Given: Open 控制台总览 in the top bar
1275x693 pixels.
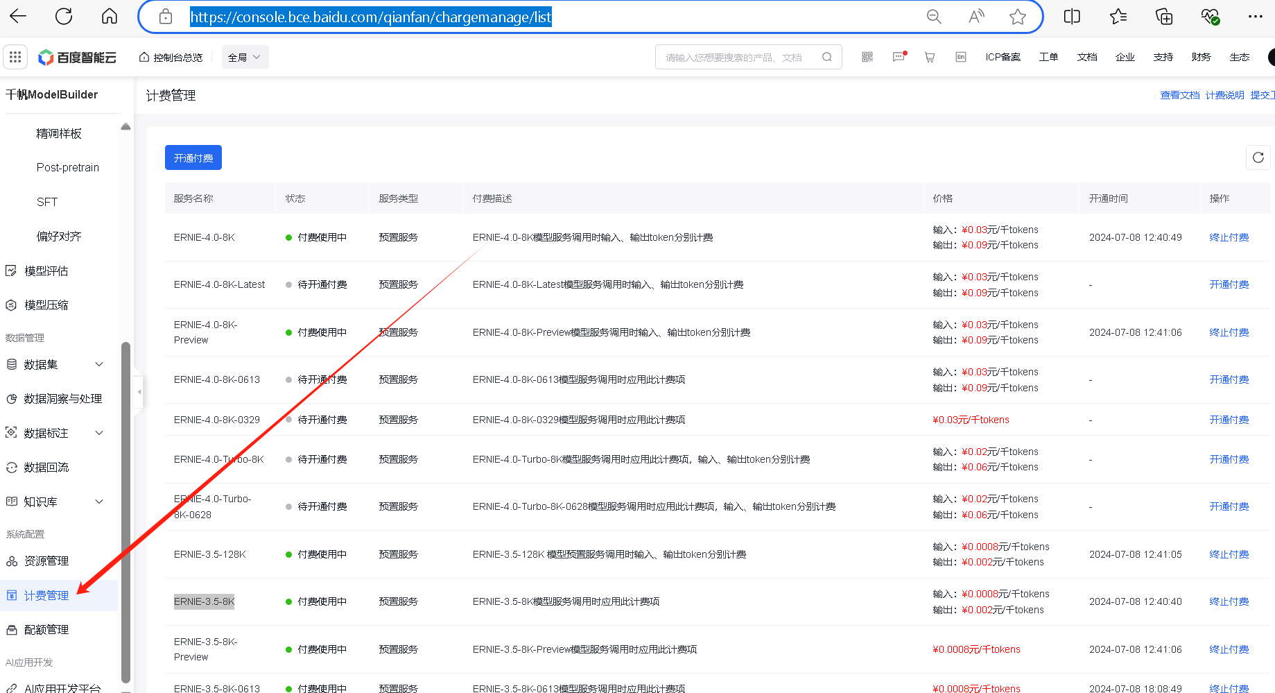Looking at the screenshot, I should click(x=171, y=57).
